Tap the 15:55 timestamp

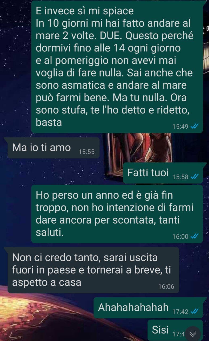[87, 152]
